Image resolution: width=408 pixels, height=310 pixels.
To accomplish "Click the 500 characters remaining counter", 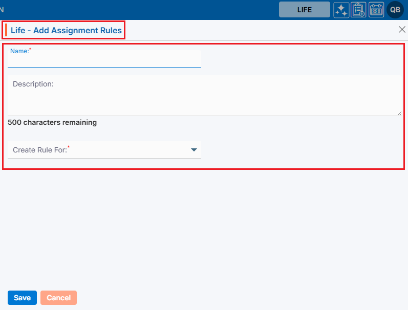I will pos(52,122).
